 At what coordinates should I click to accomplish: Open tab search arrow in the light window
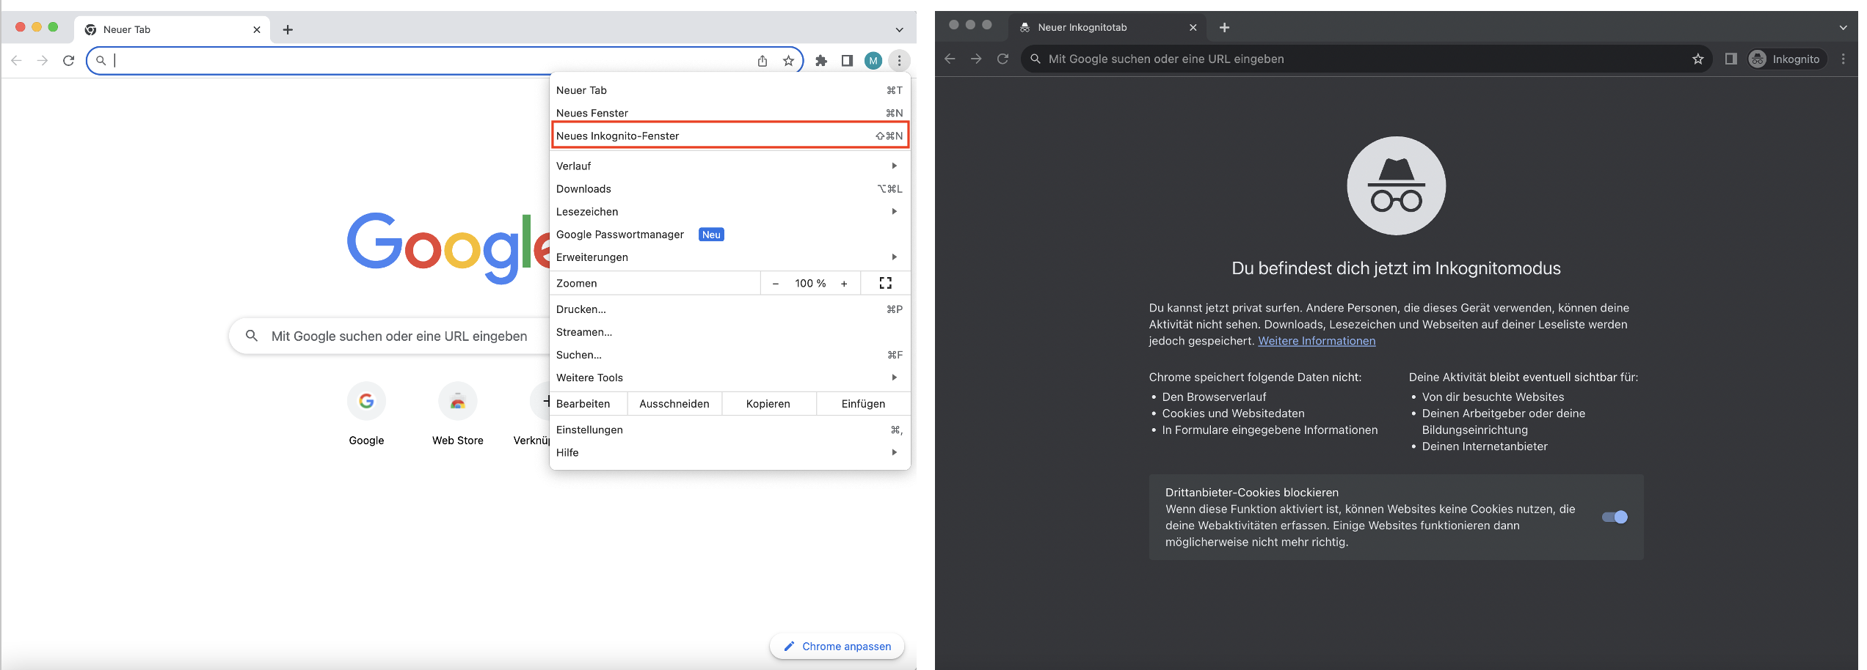899,30
